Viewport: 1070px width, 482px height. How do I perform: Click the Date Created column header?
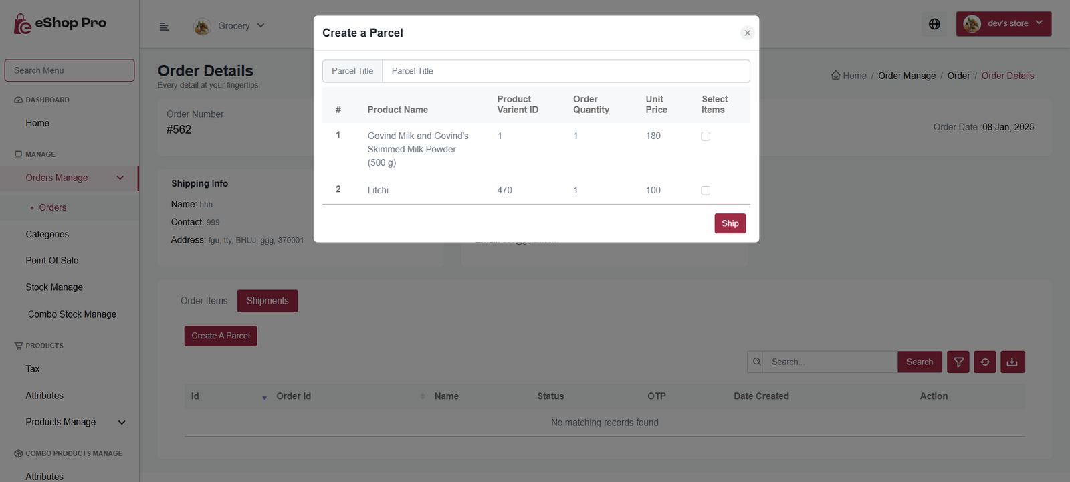click(x=761, y=396)
